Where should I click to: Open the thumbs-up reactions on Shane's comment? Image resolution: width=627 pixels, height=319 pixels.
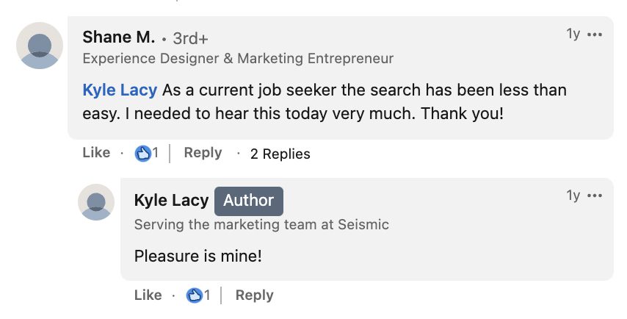click(x=147, y=154)
